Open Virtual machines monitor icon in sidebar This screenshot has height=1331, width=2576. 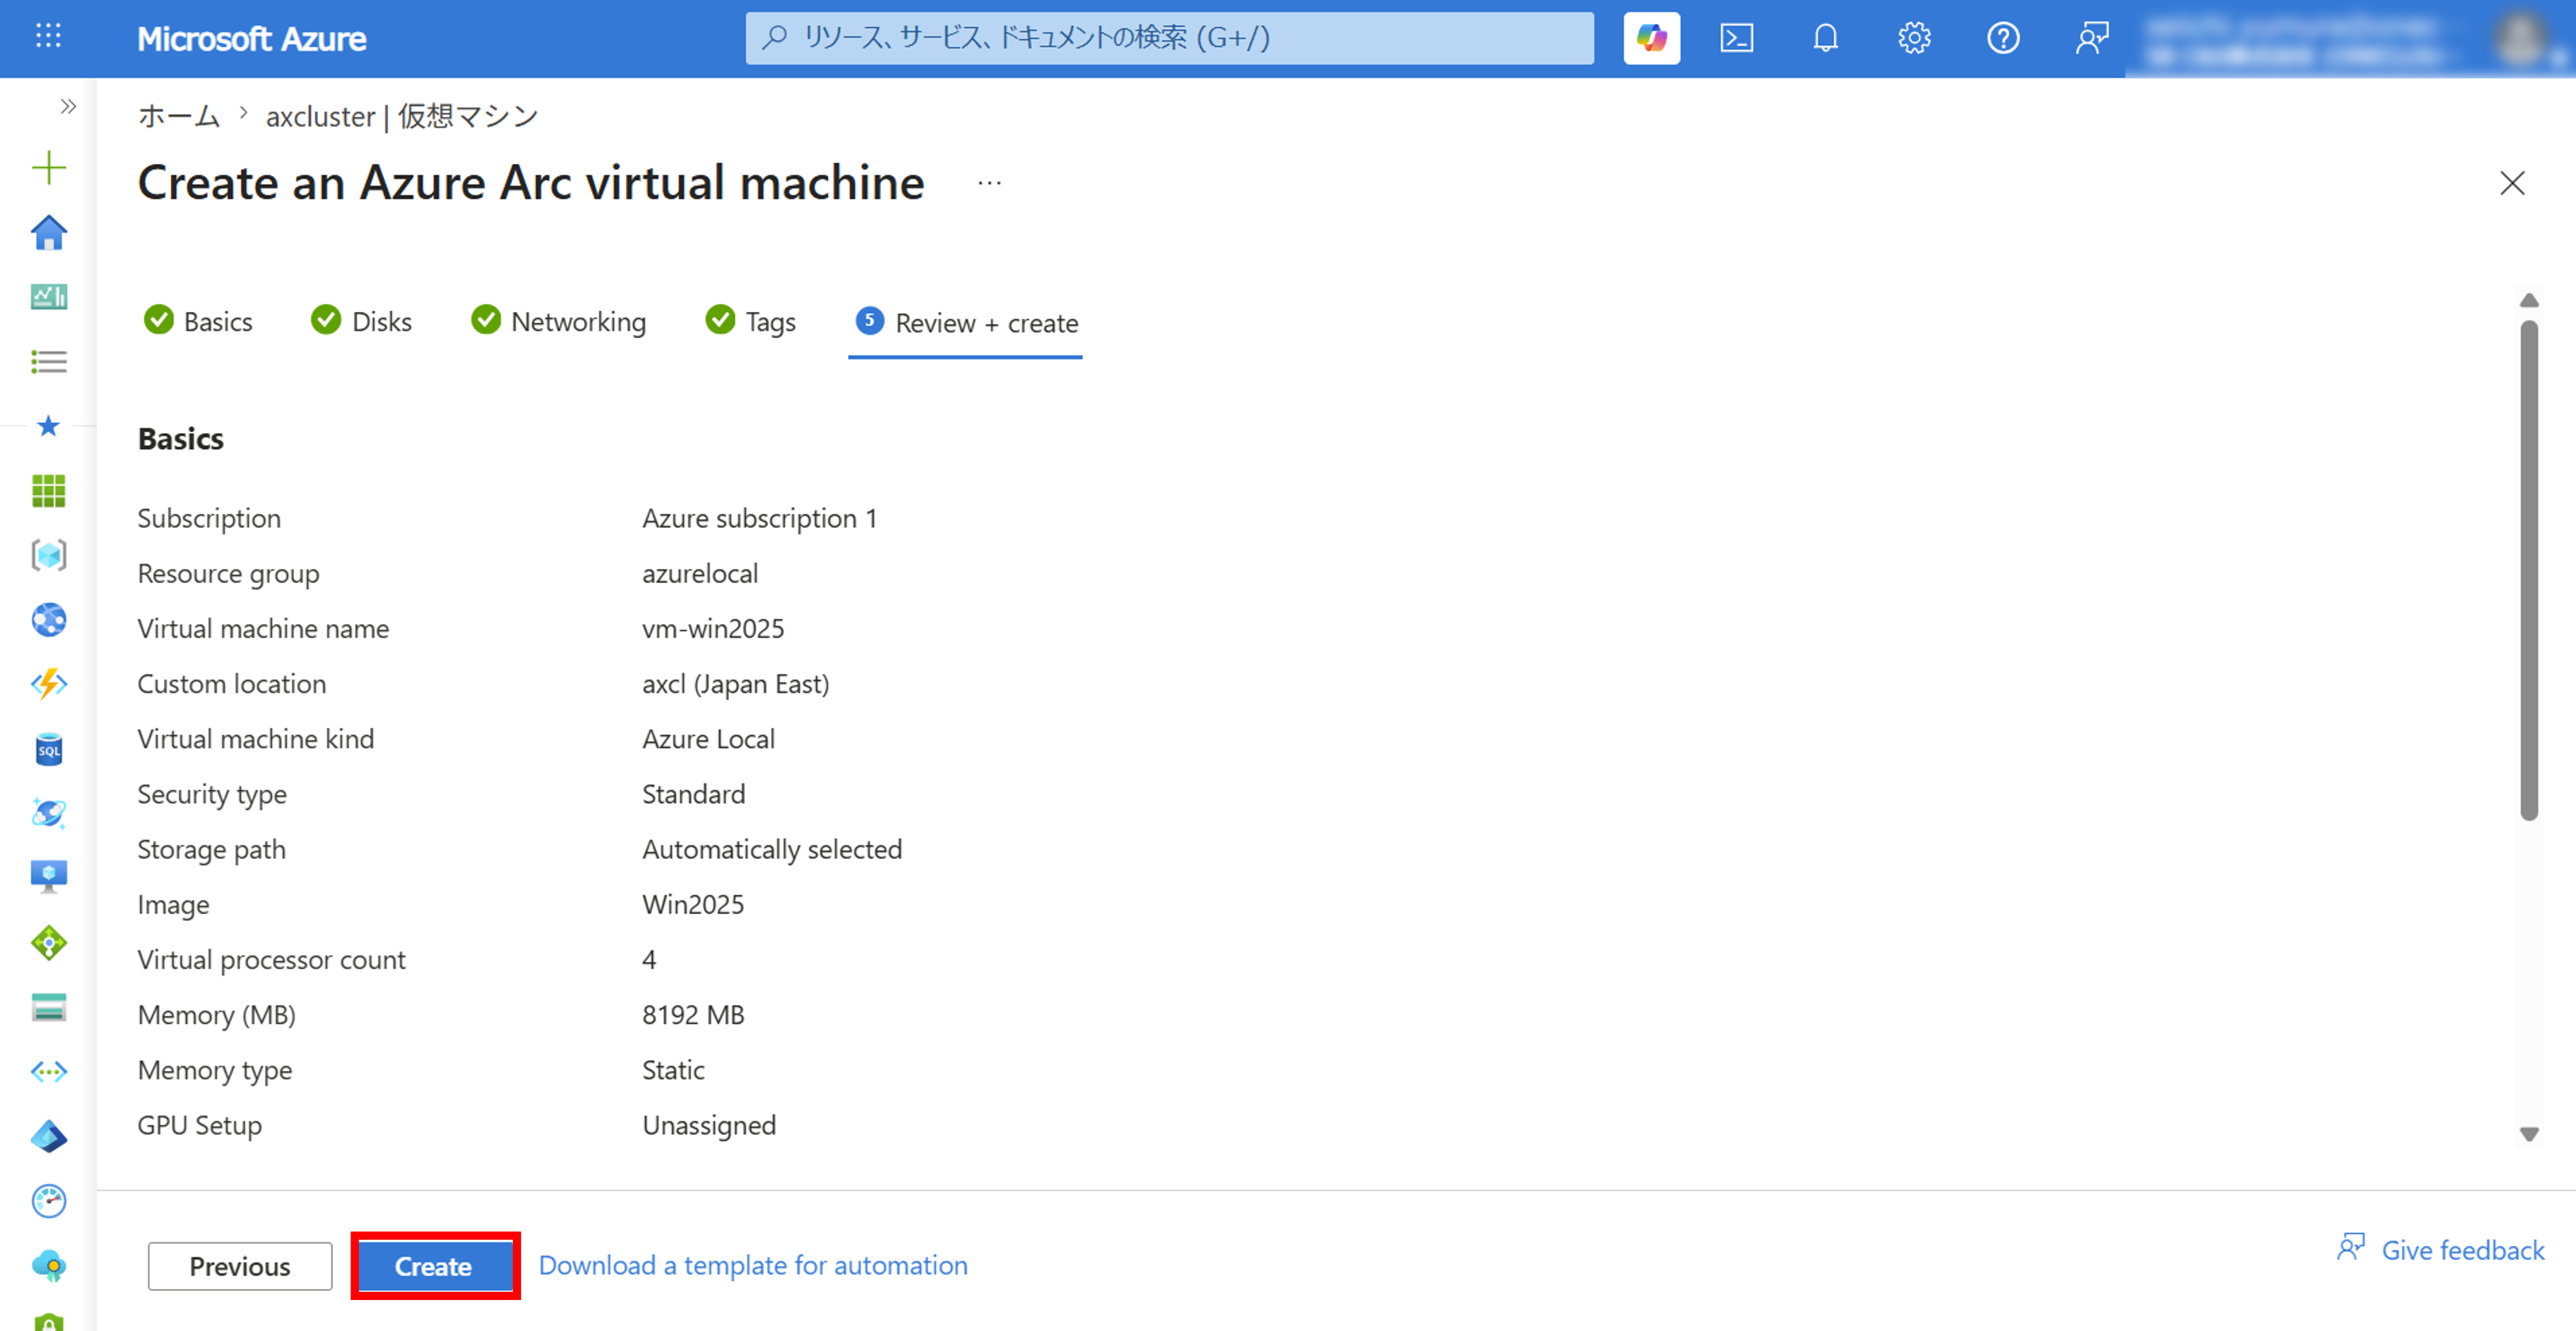[48, 876]
